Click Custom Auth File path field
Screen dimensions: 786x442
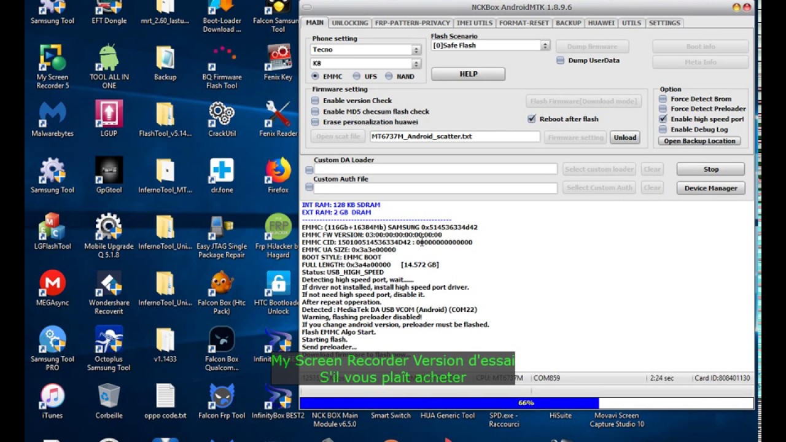pos(436,188)
